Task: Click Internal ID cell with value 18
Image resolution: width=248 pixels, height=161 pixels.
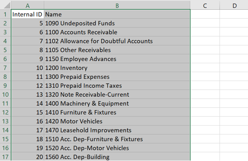Action: pos(28,139)
